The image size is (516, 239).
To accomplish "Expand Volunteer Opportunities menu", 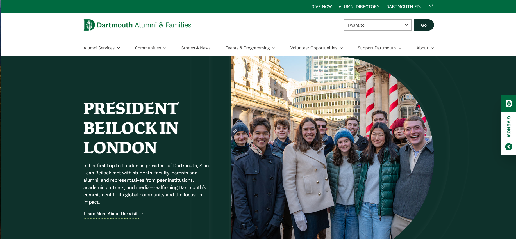I will pos(317,48).
